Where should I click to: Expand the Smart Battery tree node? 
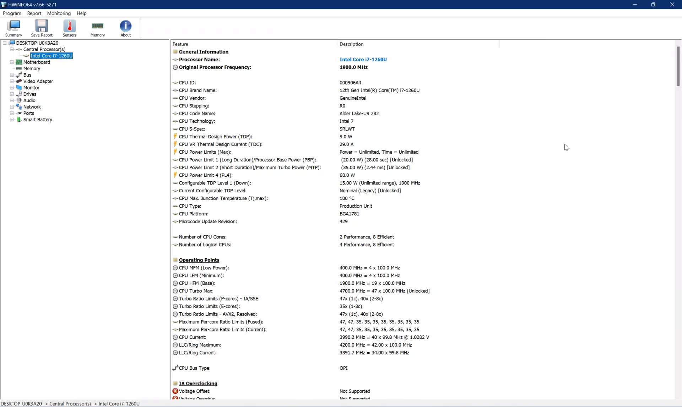pos(12,120)
